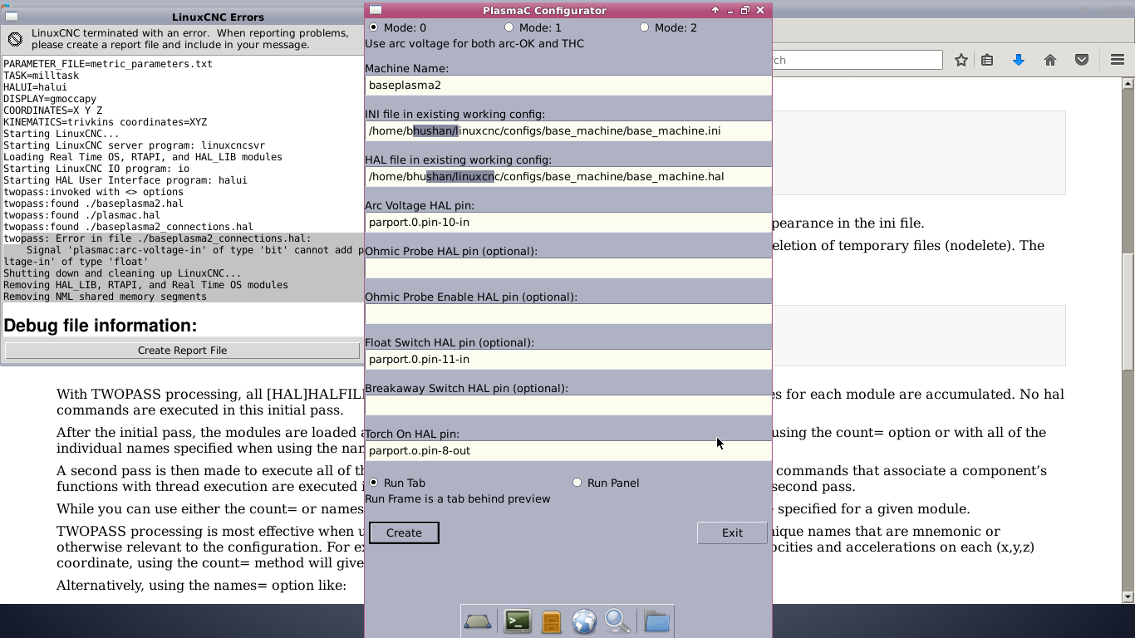Click the Exit button in PlasmaC Configurator
Screen dimensions: 1135x638
pos(732,532)
